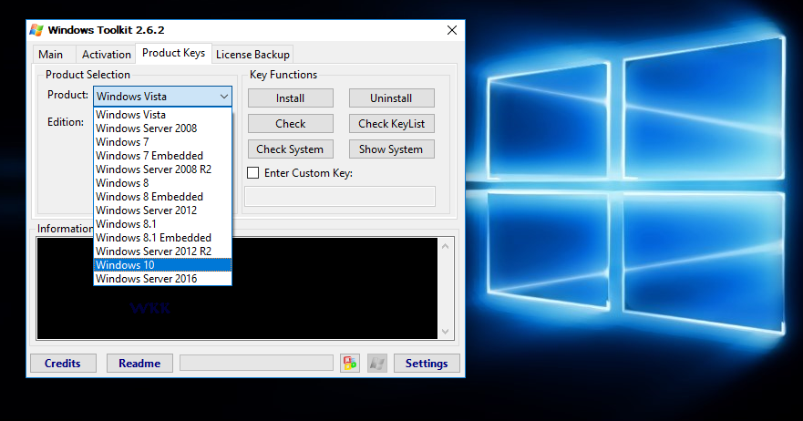Close the Windows Toolkit window
The height and width of the screenshot is (421, 803).
click(452, 30)
